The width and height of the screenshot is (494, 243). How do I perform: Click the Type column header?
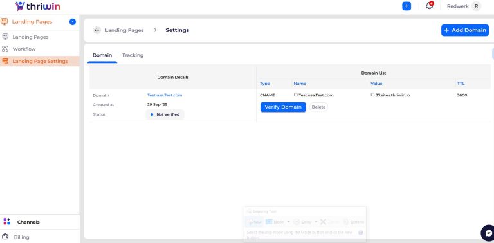coord(264,84)
